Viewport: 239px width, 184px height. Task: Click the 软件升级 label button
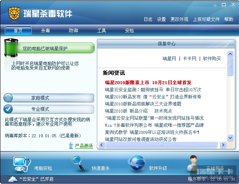point(158,168)
